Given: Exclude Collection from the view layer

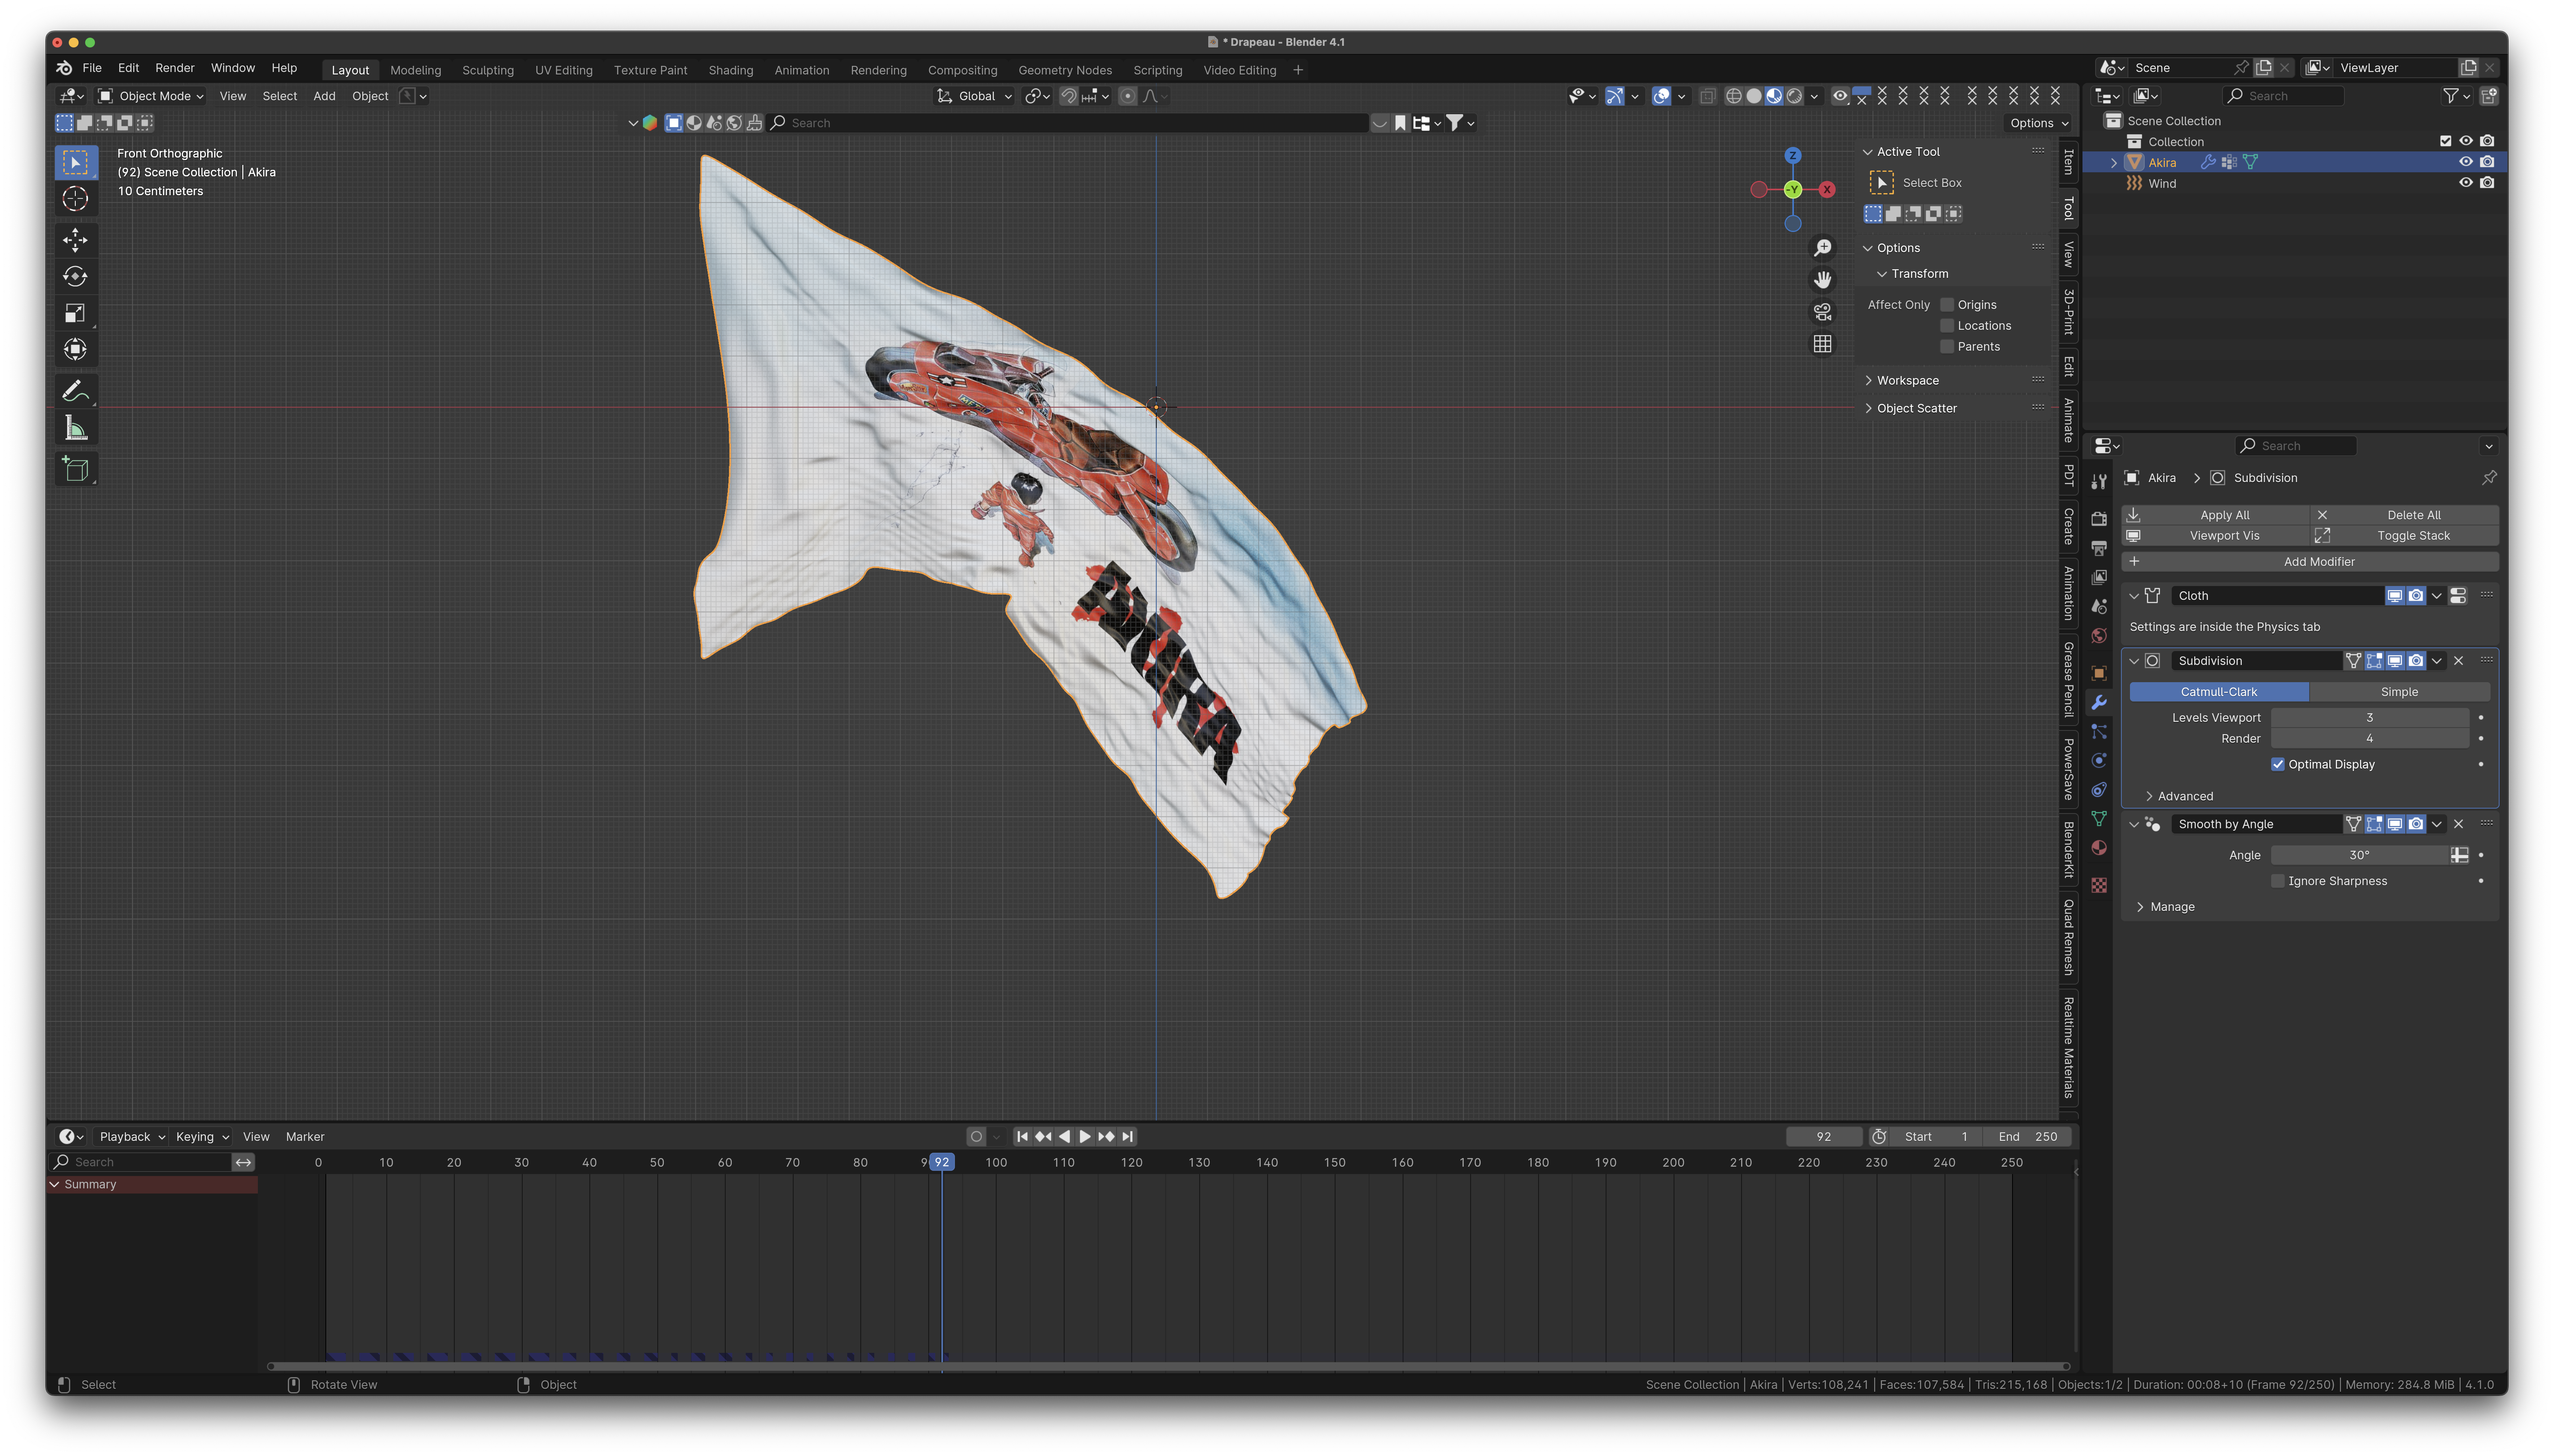Looking at the screenshot, I should tap(2445, 141).
